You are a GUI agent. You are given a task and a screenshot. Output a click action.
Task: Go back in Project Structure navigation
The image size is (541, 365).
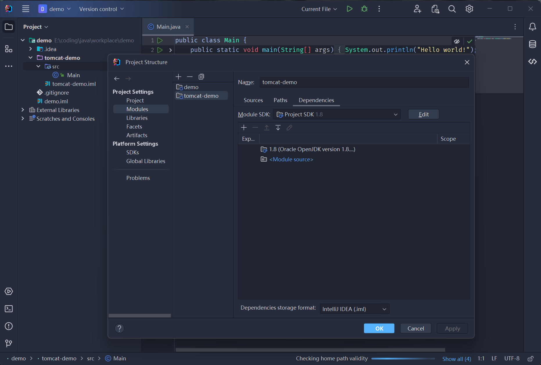[117, 79]
